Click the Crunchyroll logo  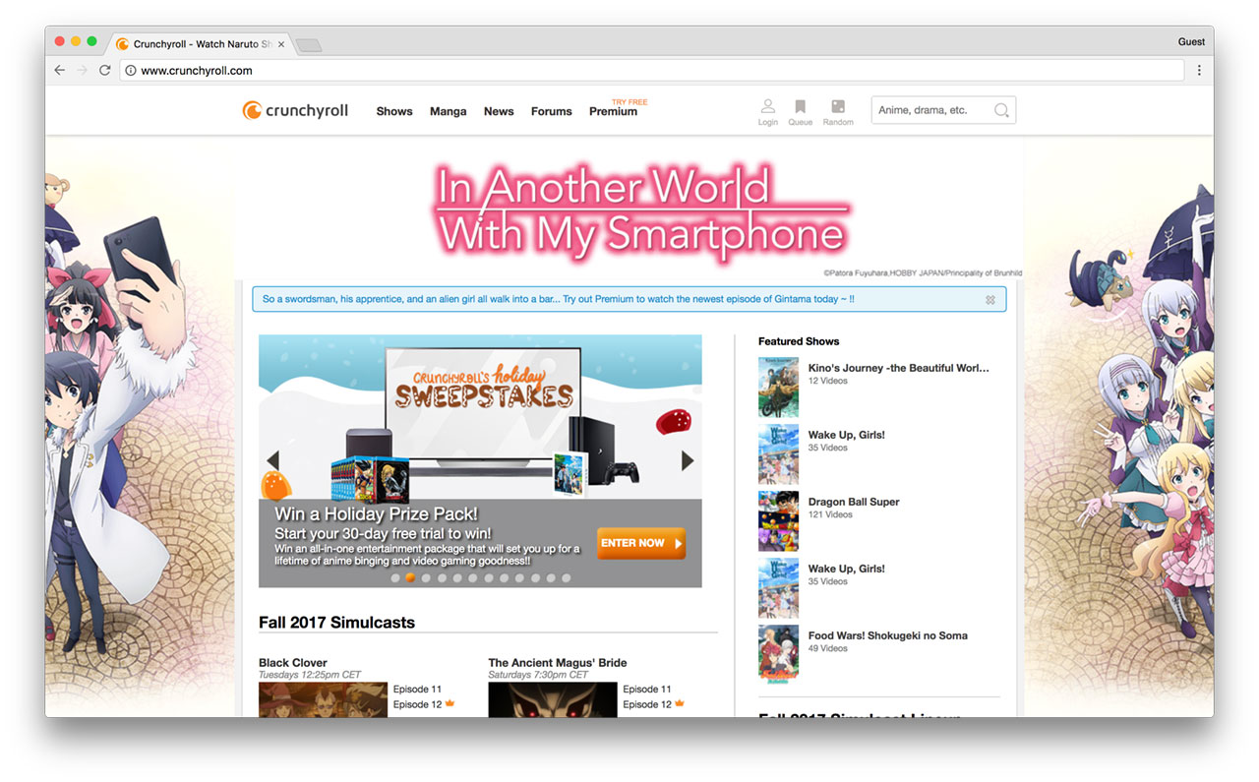(x=295, y=111)
